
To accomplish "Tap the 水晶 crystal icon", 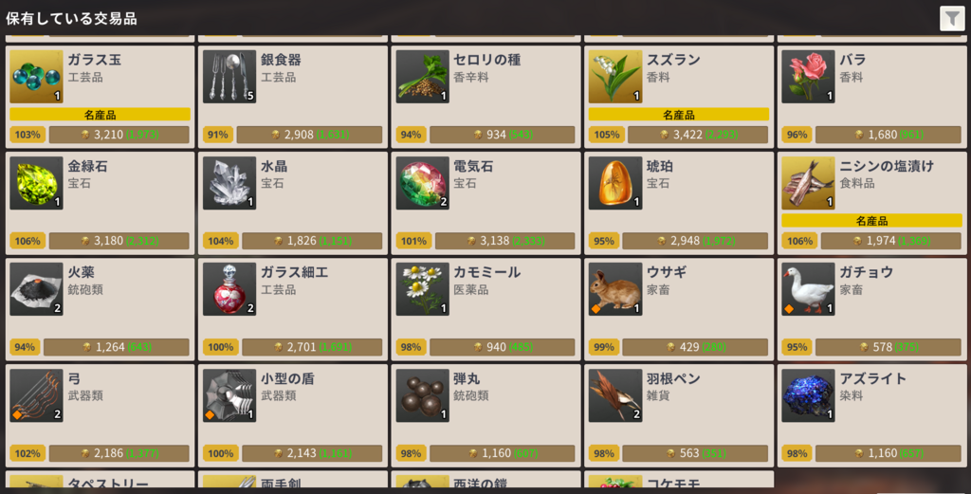I will coord(229,183).
